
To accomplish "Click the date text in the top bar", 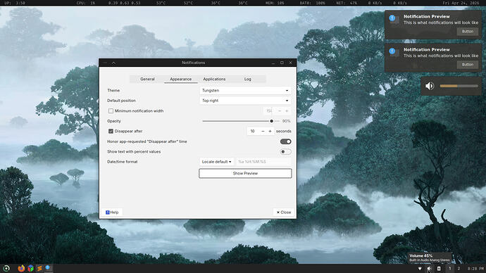I will click(x=461, y=3).
